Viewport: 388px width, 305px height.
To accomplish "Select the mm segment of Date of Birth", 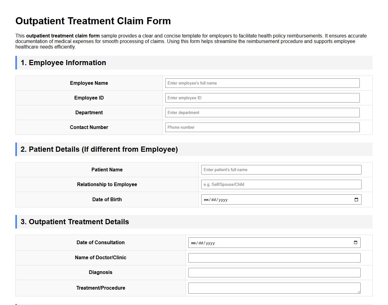I will coord(206,199).
